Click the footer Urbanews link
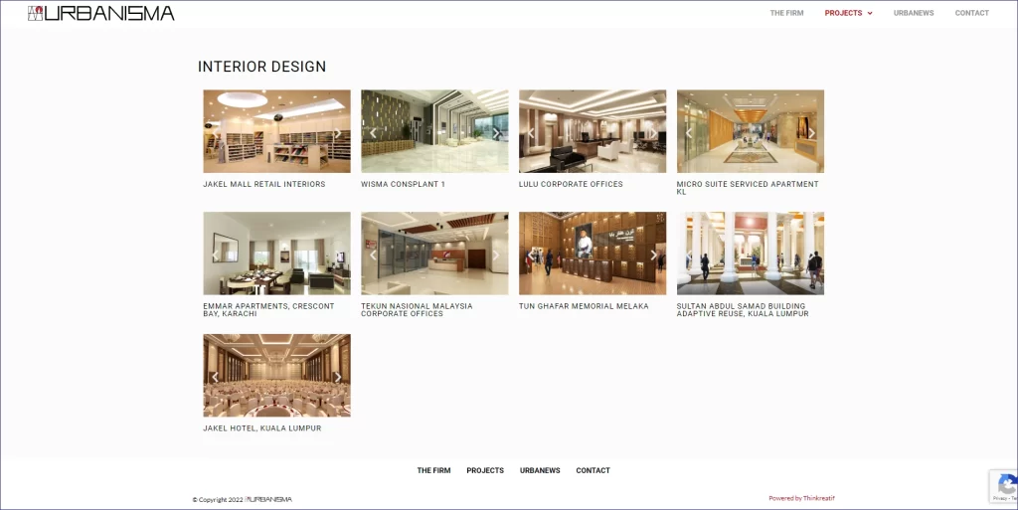This screenshot has width=1018, height=510. point(540,470)
